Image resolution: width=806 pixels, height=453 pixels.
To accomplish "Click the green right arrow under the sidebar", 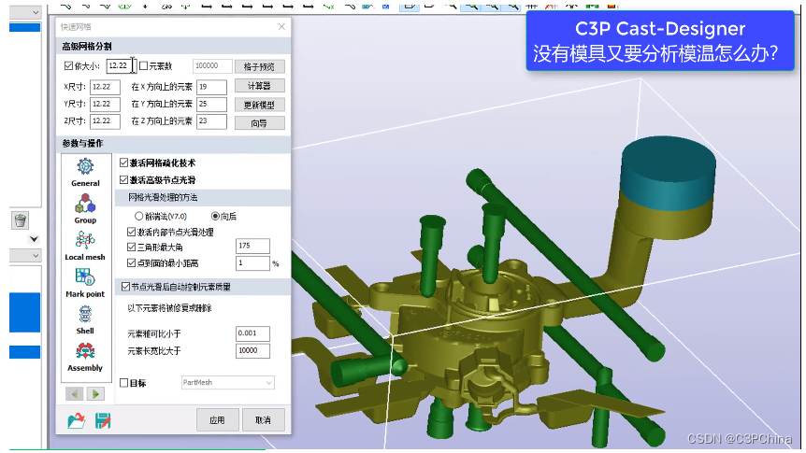I will pos(95,394).
